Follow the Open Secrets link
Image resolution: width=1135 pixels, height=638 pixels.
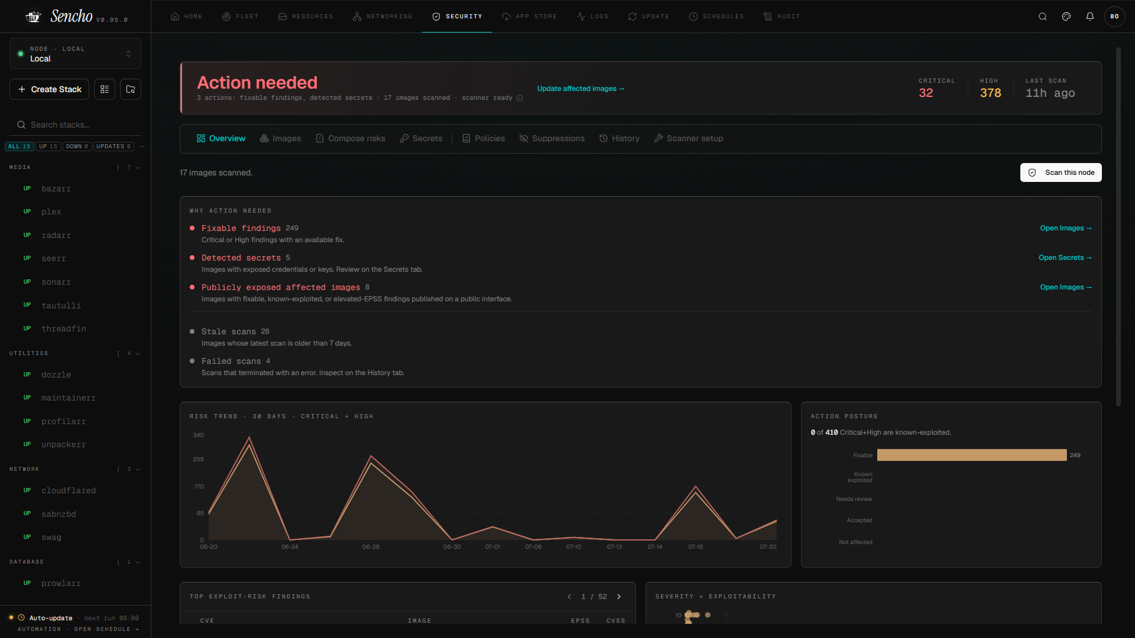click(x=1065, y=258)
